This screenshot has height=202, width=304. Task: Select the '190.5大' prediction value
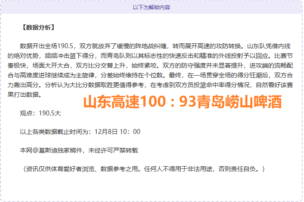tap(50, 113)
